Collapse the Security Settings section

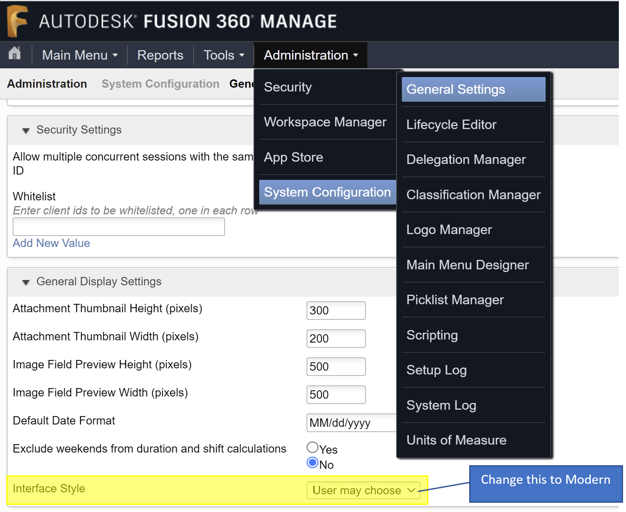[25, 130]
